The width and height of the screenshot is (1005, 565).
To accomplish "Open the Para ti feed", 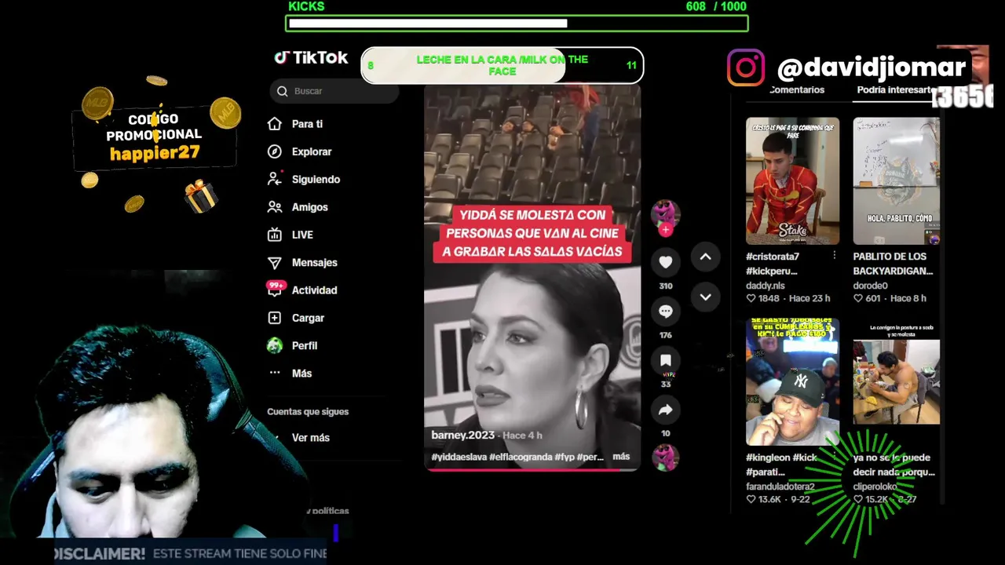I will pyautogui.click(x=307, y=124).
